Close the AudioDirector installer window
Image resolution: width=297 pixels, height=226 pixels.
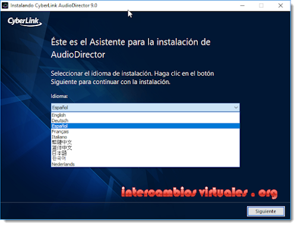coord(280,5)
